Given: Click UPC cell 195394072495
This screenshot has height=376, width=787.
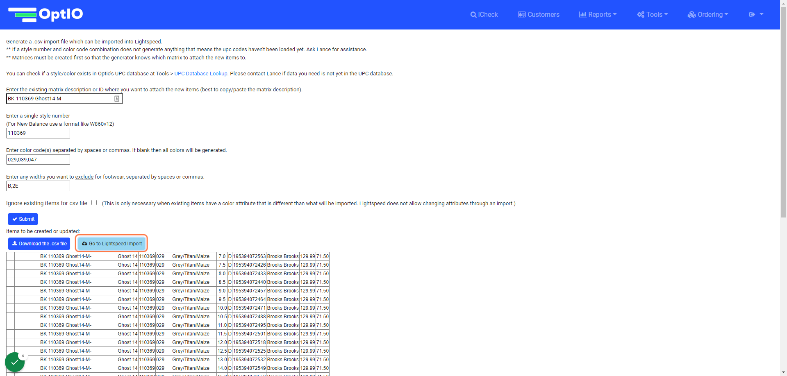Looking at the screenshot, I should (x=249, y=325).
